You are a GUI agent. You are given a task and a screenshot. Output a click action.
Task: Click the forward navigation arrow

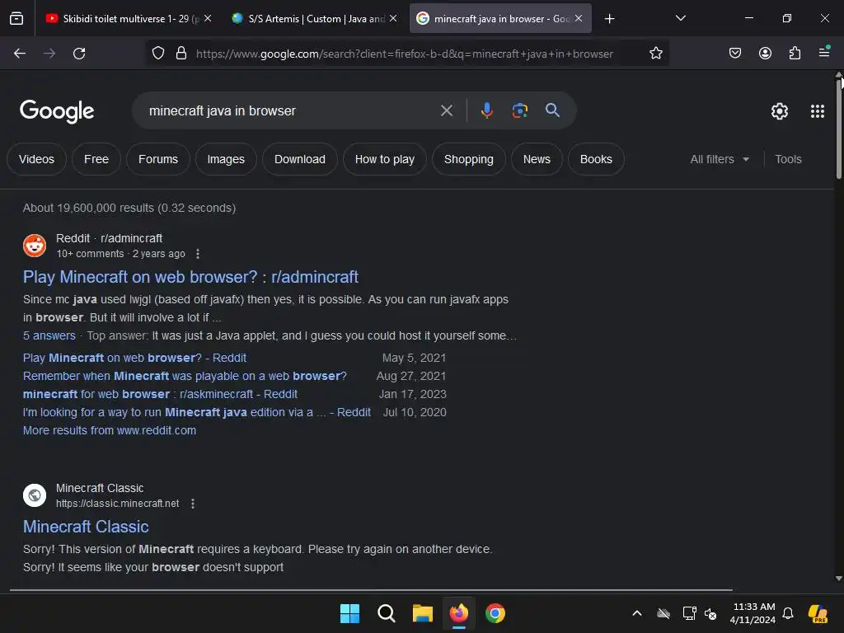(x=49, y=54)
